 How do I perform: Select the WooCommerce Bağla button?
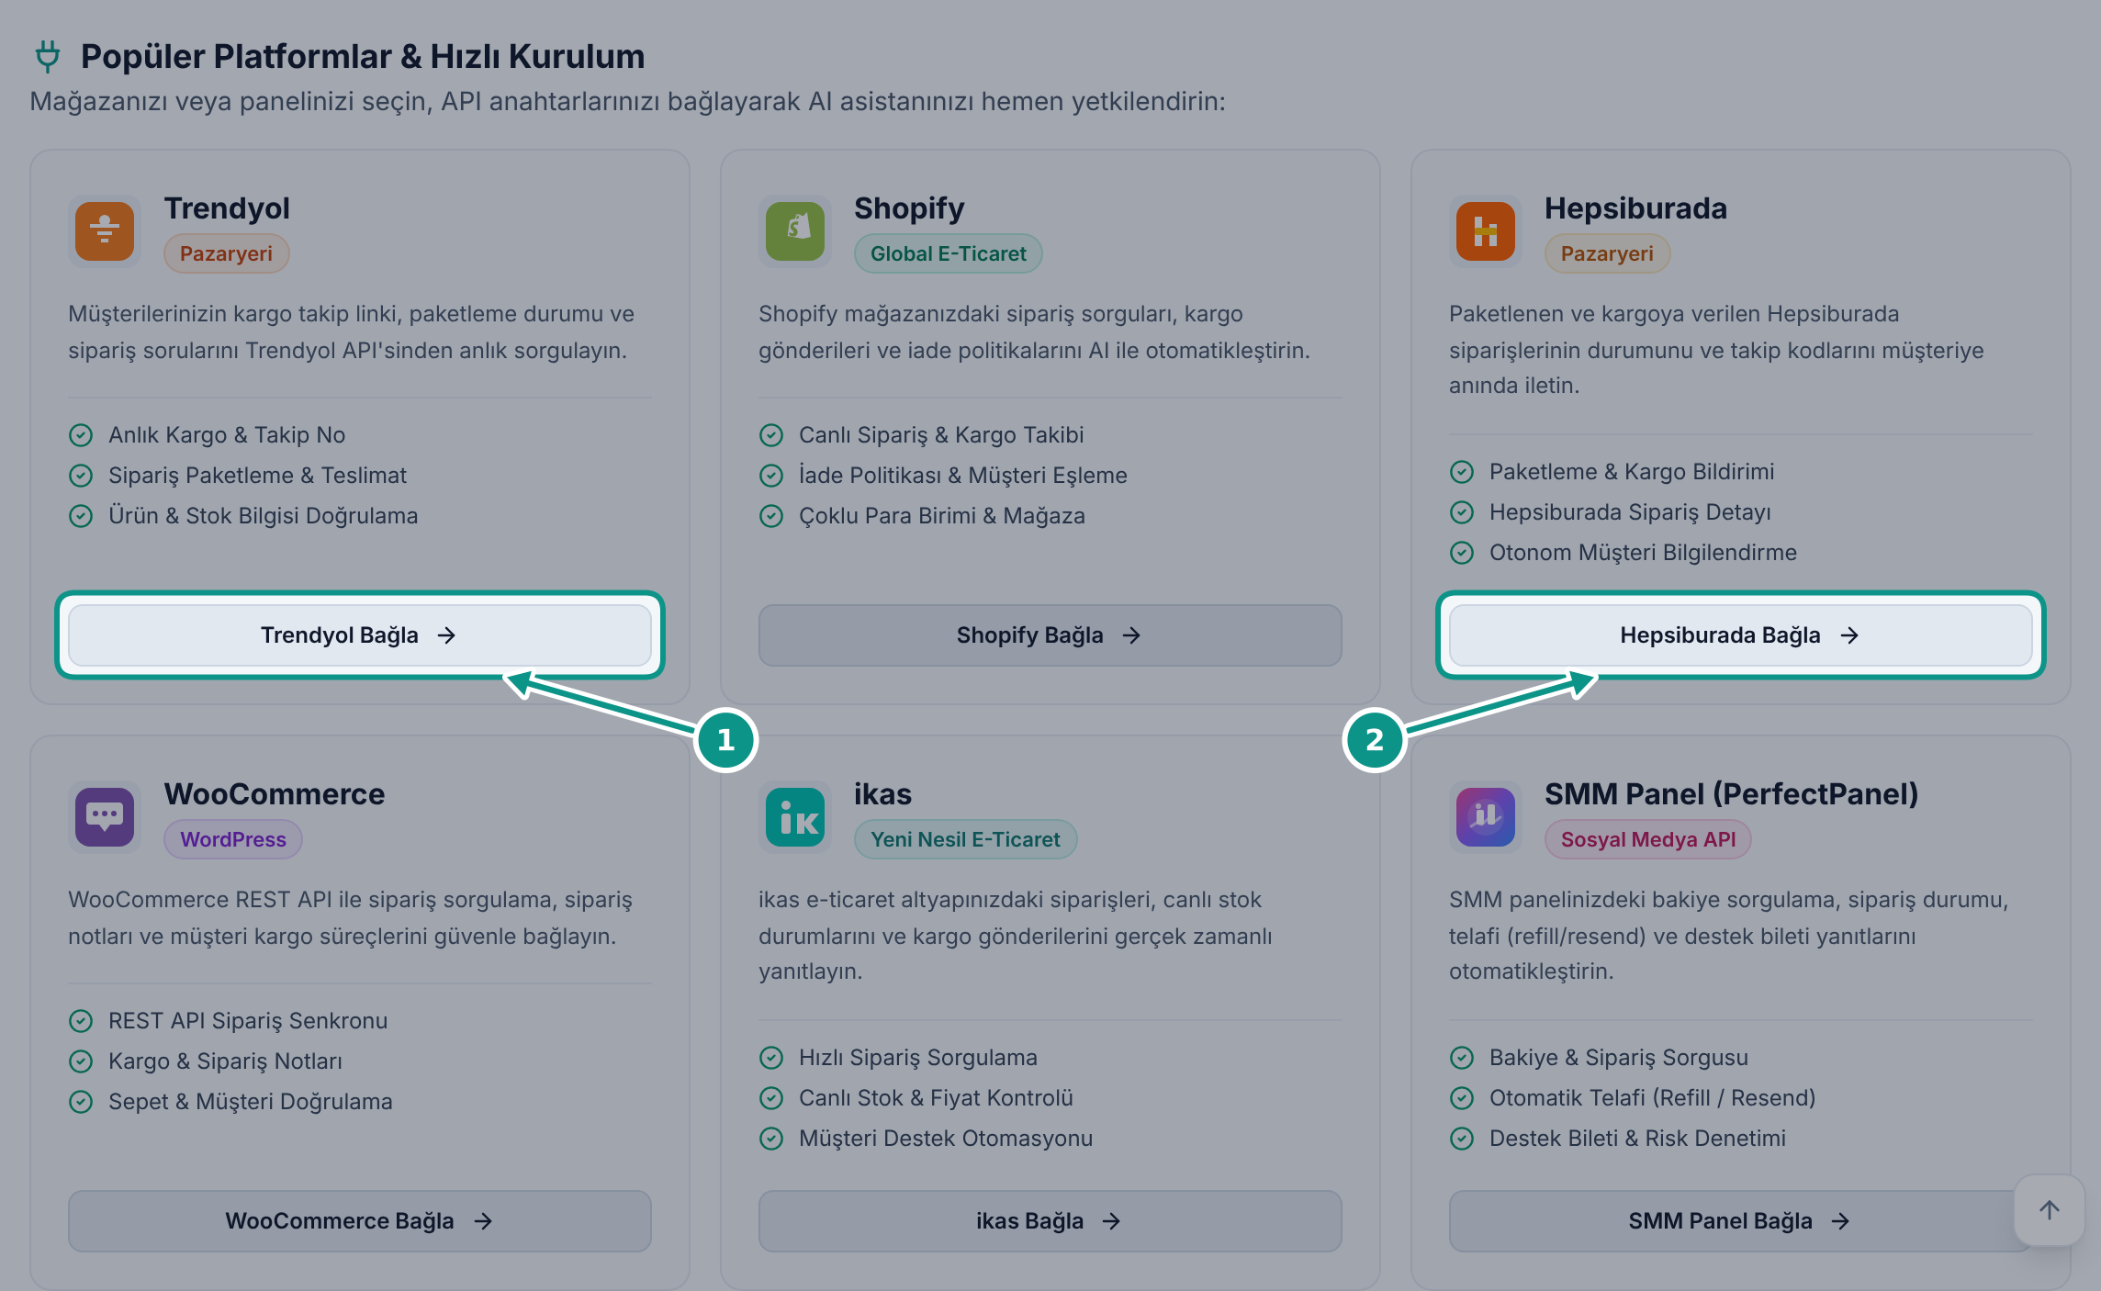click(x=360, y=1221)
